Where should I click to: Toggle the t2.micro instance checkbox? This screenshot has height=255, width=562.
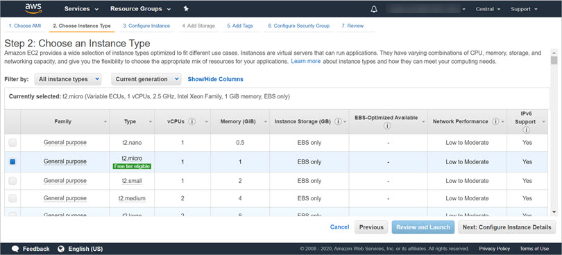click(x=12, y=162)
